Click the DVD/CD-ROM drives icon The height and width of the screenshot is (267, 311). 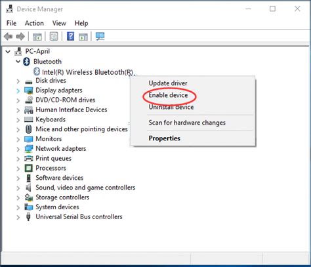coord(29,100)
